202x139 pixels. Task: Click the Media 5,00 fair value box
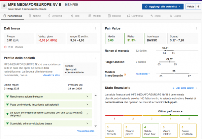coord(115,38)
